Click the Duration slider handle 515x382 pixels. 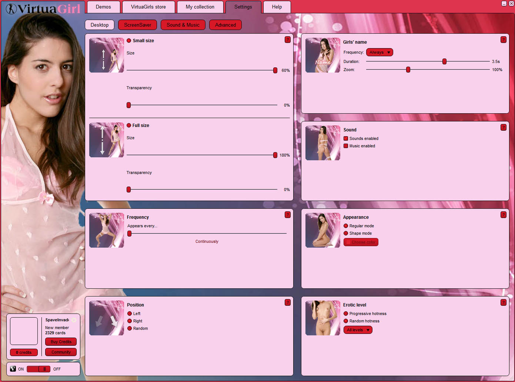pos(444,61)
